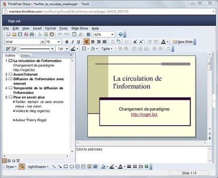Screen dimensions: 218x178
Task: Click the Sign out link
Action: pos(14,21)
